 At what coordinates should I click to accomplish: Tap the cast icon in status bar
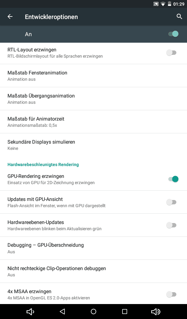pos(156,4)
